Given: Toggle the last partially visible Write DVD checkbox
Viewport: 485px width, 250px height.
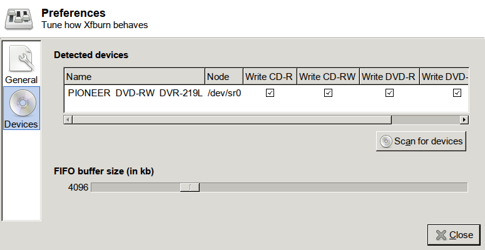Looking at the screenshot, I should coord(457,93).
